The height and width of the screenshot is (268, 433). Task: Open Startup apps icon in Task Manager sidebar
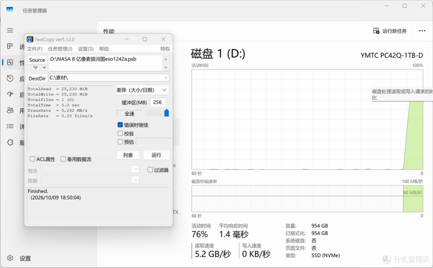pyautogui.click(x=10, y=95)
